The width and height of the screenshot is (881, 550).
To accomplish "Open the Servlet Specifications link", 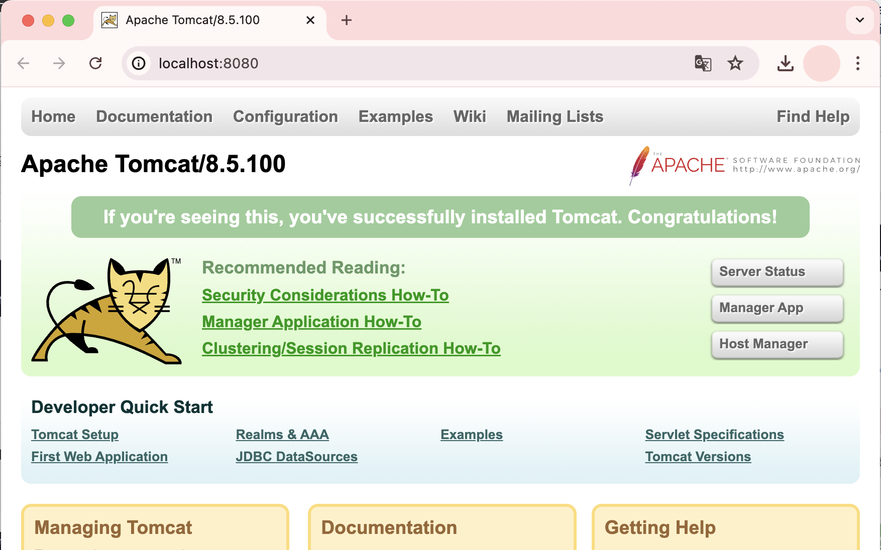I will tap(715, 435).
